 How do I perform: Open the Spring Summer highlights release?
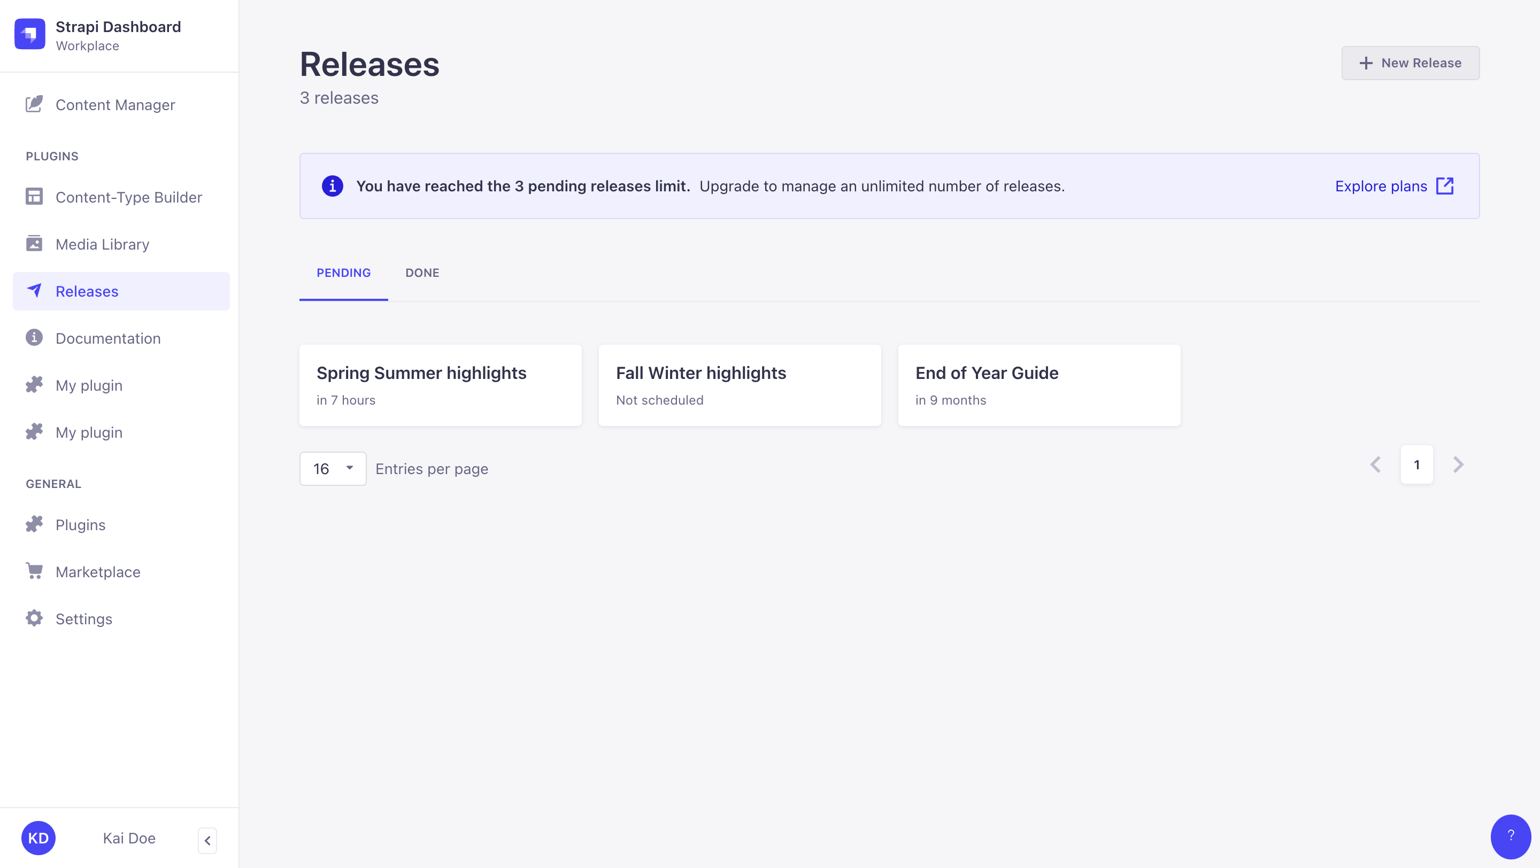(440, 385)
